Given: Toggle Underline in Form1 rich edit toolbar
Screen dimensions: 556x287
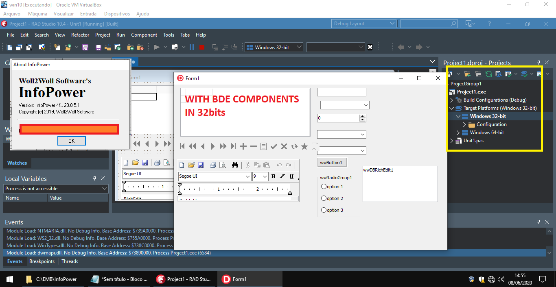Looking at the screenshot, I should (x=291, y=176).
